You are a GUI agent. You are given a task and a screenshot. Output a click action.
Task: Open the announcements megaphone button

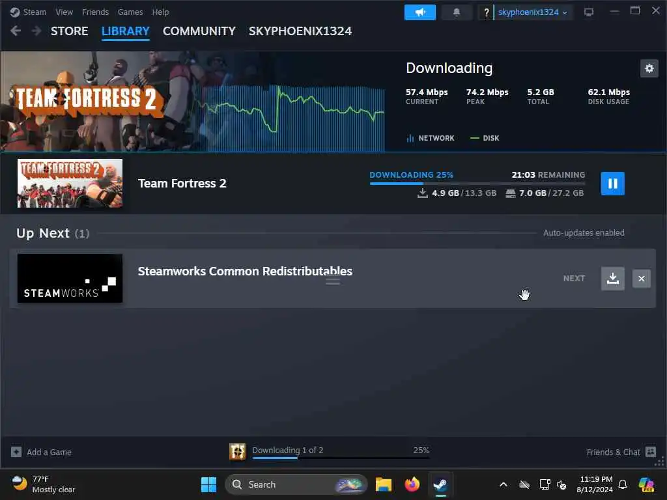coord(420,12)
